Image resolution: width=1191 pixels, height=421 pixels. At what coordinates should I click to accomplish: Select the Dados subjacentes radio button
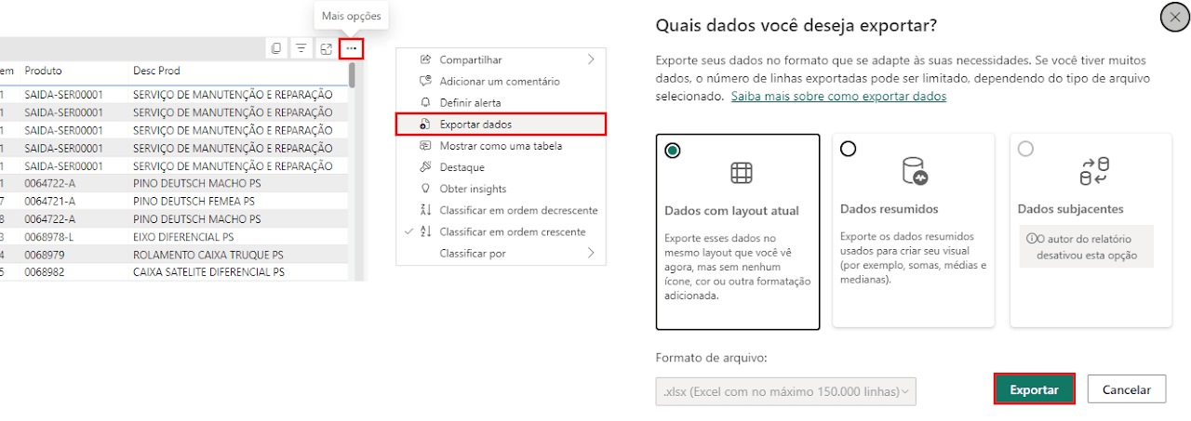tap(1025, 149)
